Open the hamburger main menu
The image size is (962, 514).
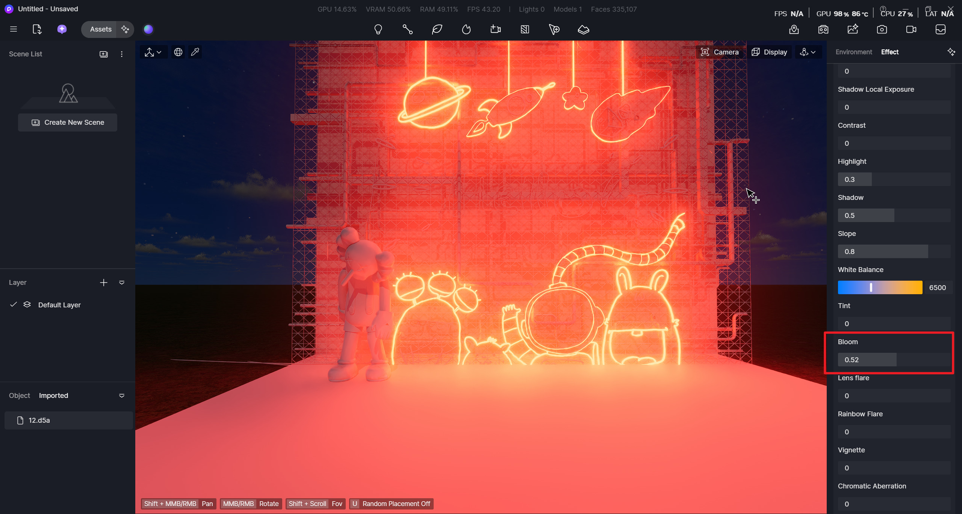point(14,29)
